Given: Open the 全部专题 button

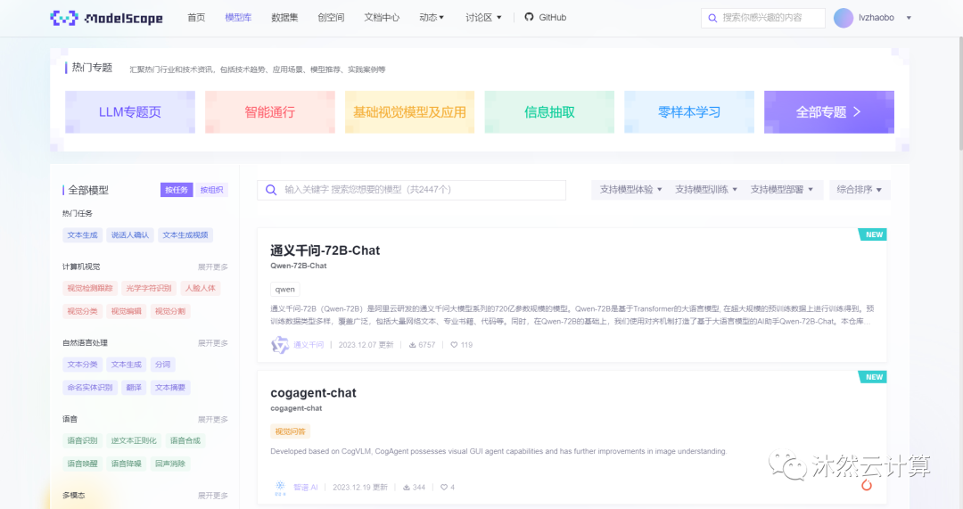Looking at the screenshot, I should pyautogui.click(x=829, y=111).
